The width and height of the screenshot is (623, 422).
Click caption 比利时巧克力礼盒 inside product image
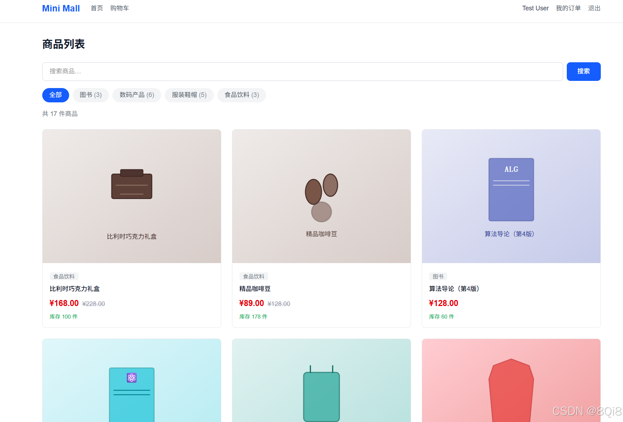[x=132, y=237]
